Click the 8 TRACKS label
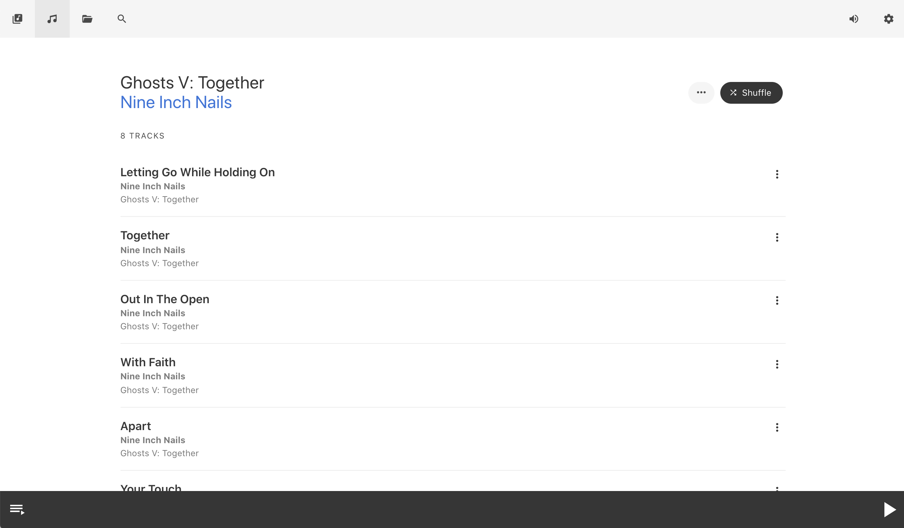The image size is (904, 528). 142,136
